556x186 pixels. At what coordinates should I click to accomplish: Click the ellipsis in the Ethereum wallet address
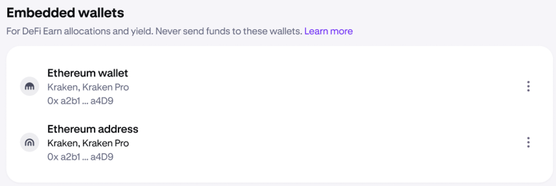85,102
